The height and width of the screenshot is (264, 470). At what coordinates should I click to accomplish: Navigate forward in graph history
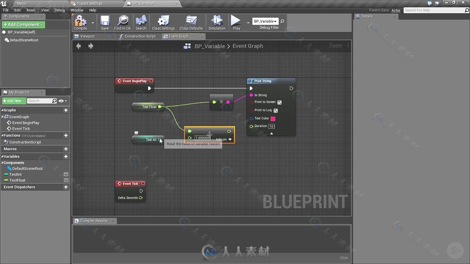click(x=91, y=46)
